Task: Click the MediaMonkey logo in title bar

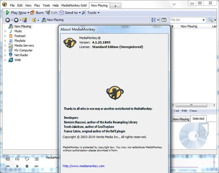Action: coord(4,4)
